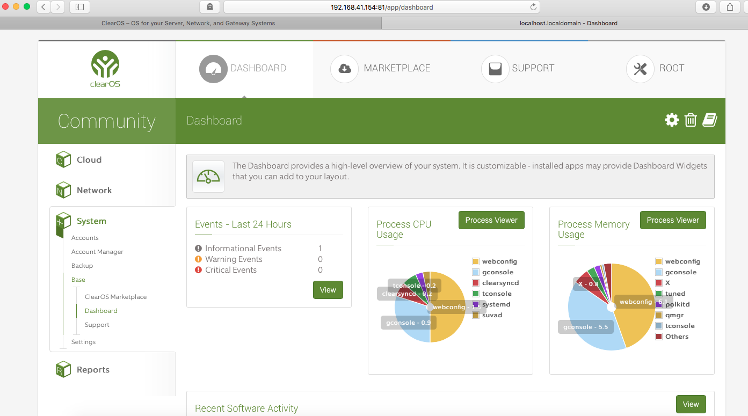
Task: Click webconfig yellow swatch in CPU legend
Action: pyautogui.click(x=476, y=261)
